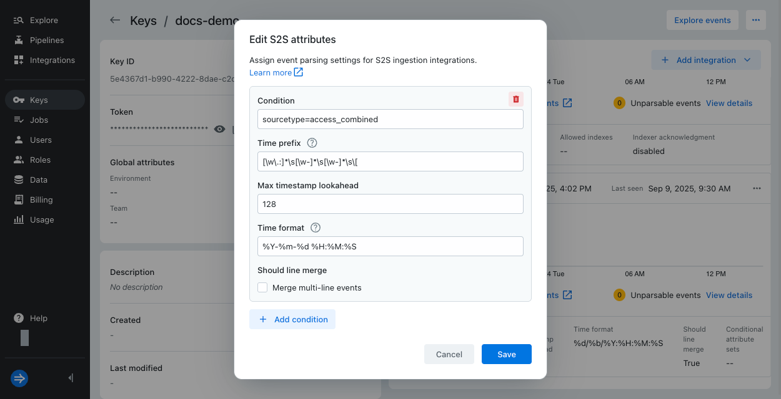
Task: Delete the condition with trash icon
Action: (515, 99)
